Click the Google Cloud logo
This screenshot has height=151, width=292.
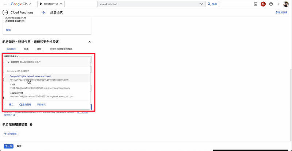click(x=21, y=4)
